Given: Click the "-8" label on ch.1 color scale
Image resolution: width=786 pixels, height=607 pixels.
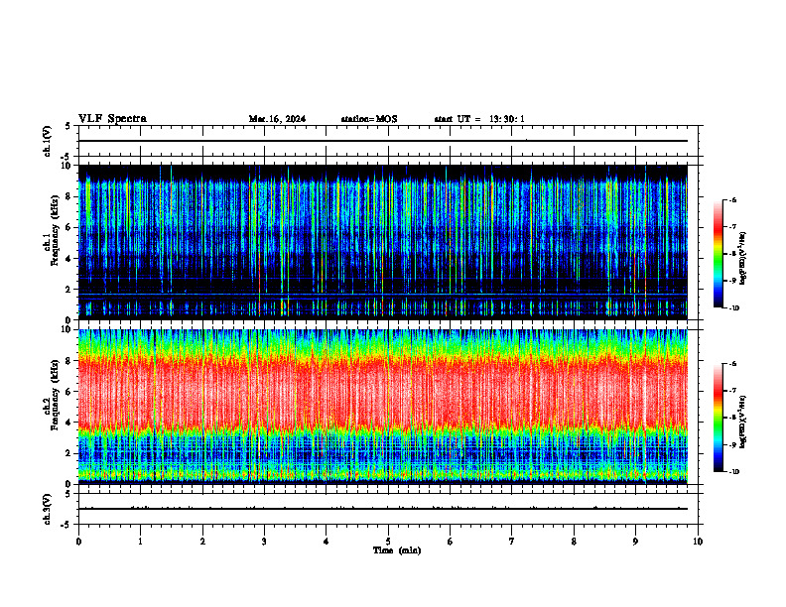Looking at the screenshot, I should pyautogui.click(x=732, y=254).
